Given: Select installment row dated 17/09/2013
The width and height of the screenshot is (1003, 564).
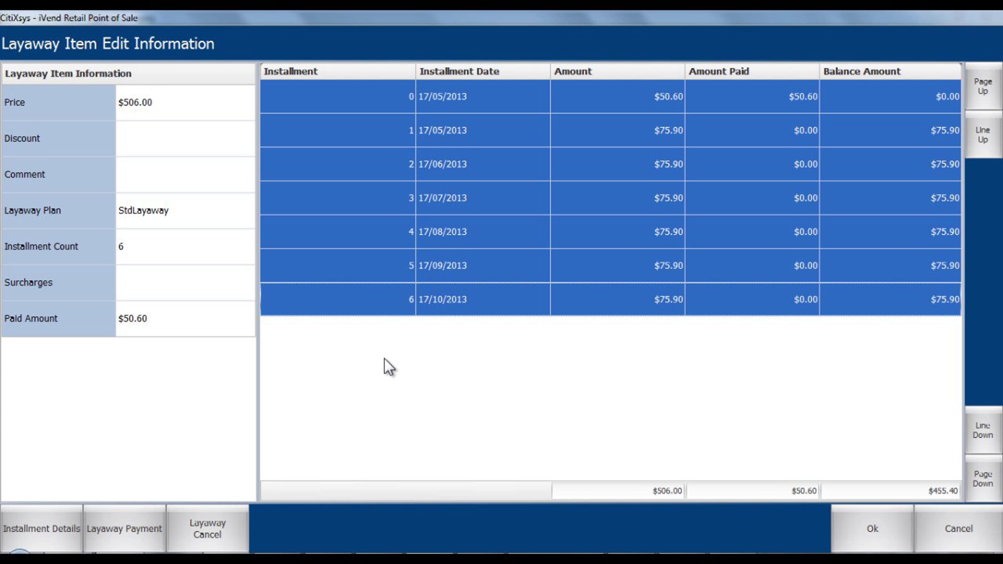Looking at the screenshot, I should 611,266.
